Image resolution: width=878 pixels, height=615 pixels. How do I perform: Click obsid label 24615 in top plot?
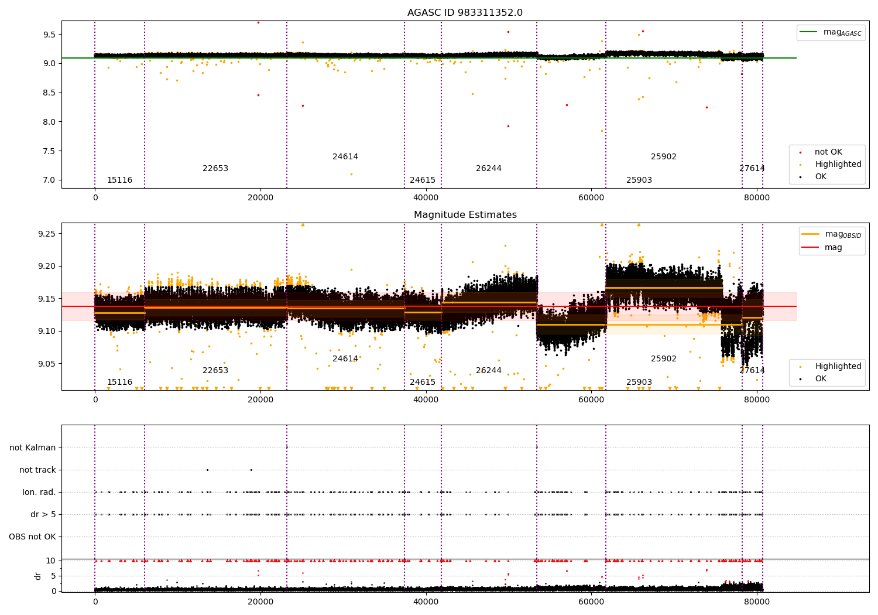[x=423, y=180]
